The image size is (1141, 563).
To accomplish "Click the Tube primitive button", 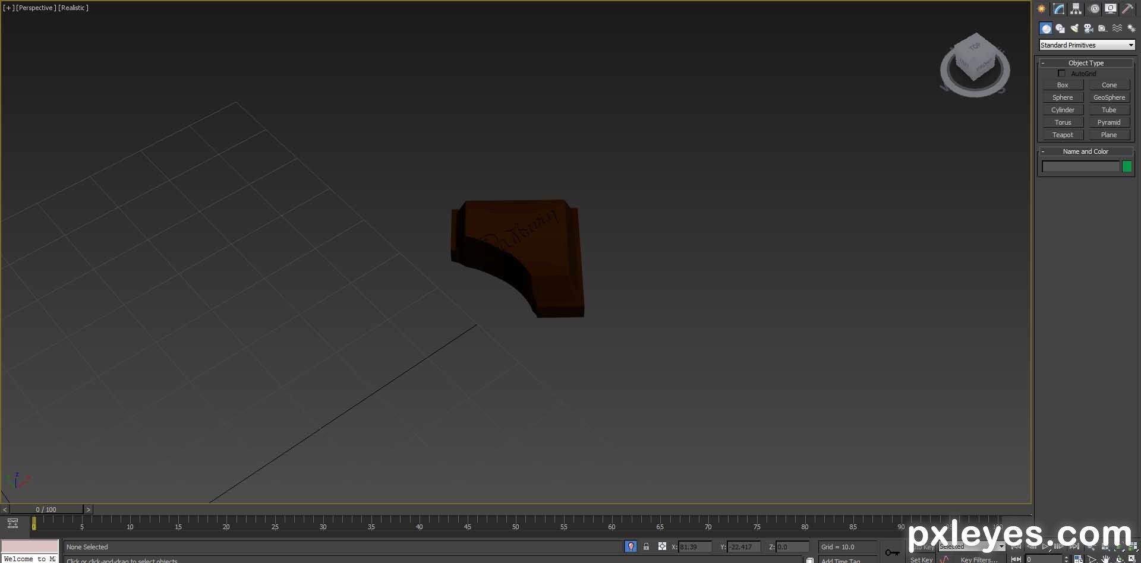I will pyautogui.click(x=1109, y=110).
